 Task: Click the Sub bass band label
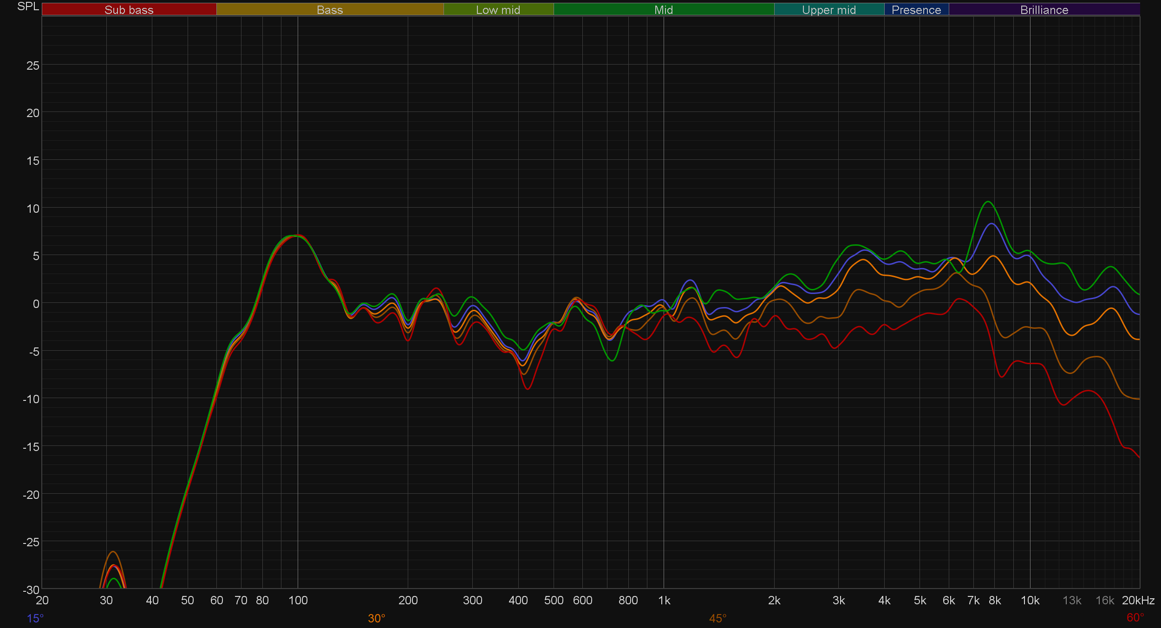[129, 10]
